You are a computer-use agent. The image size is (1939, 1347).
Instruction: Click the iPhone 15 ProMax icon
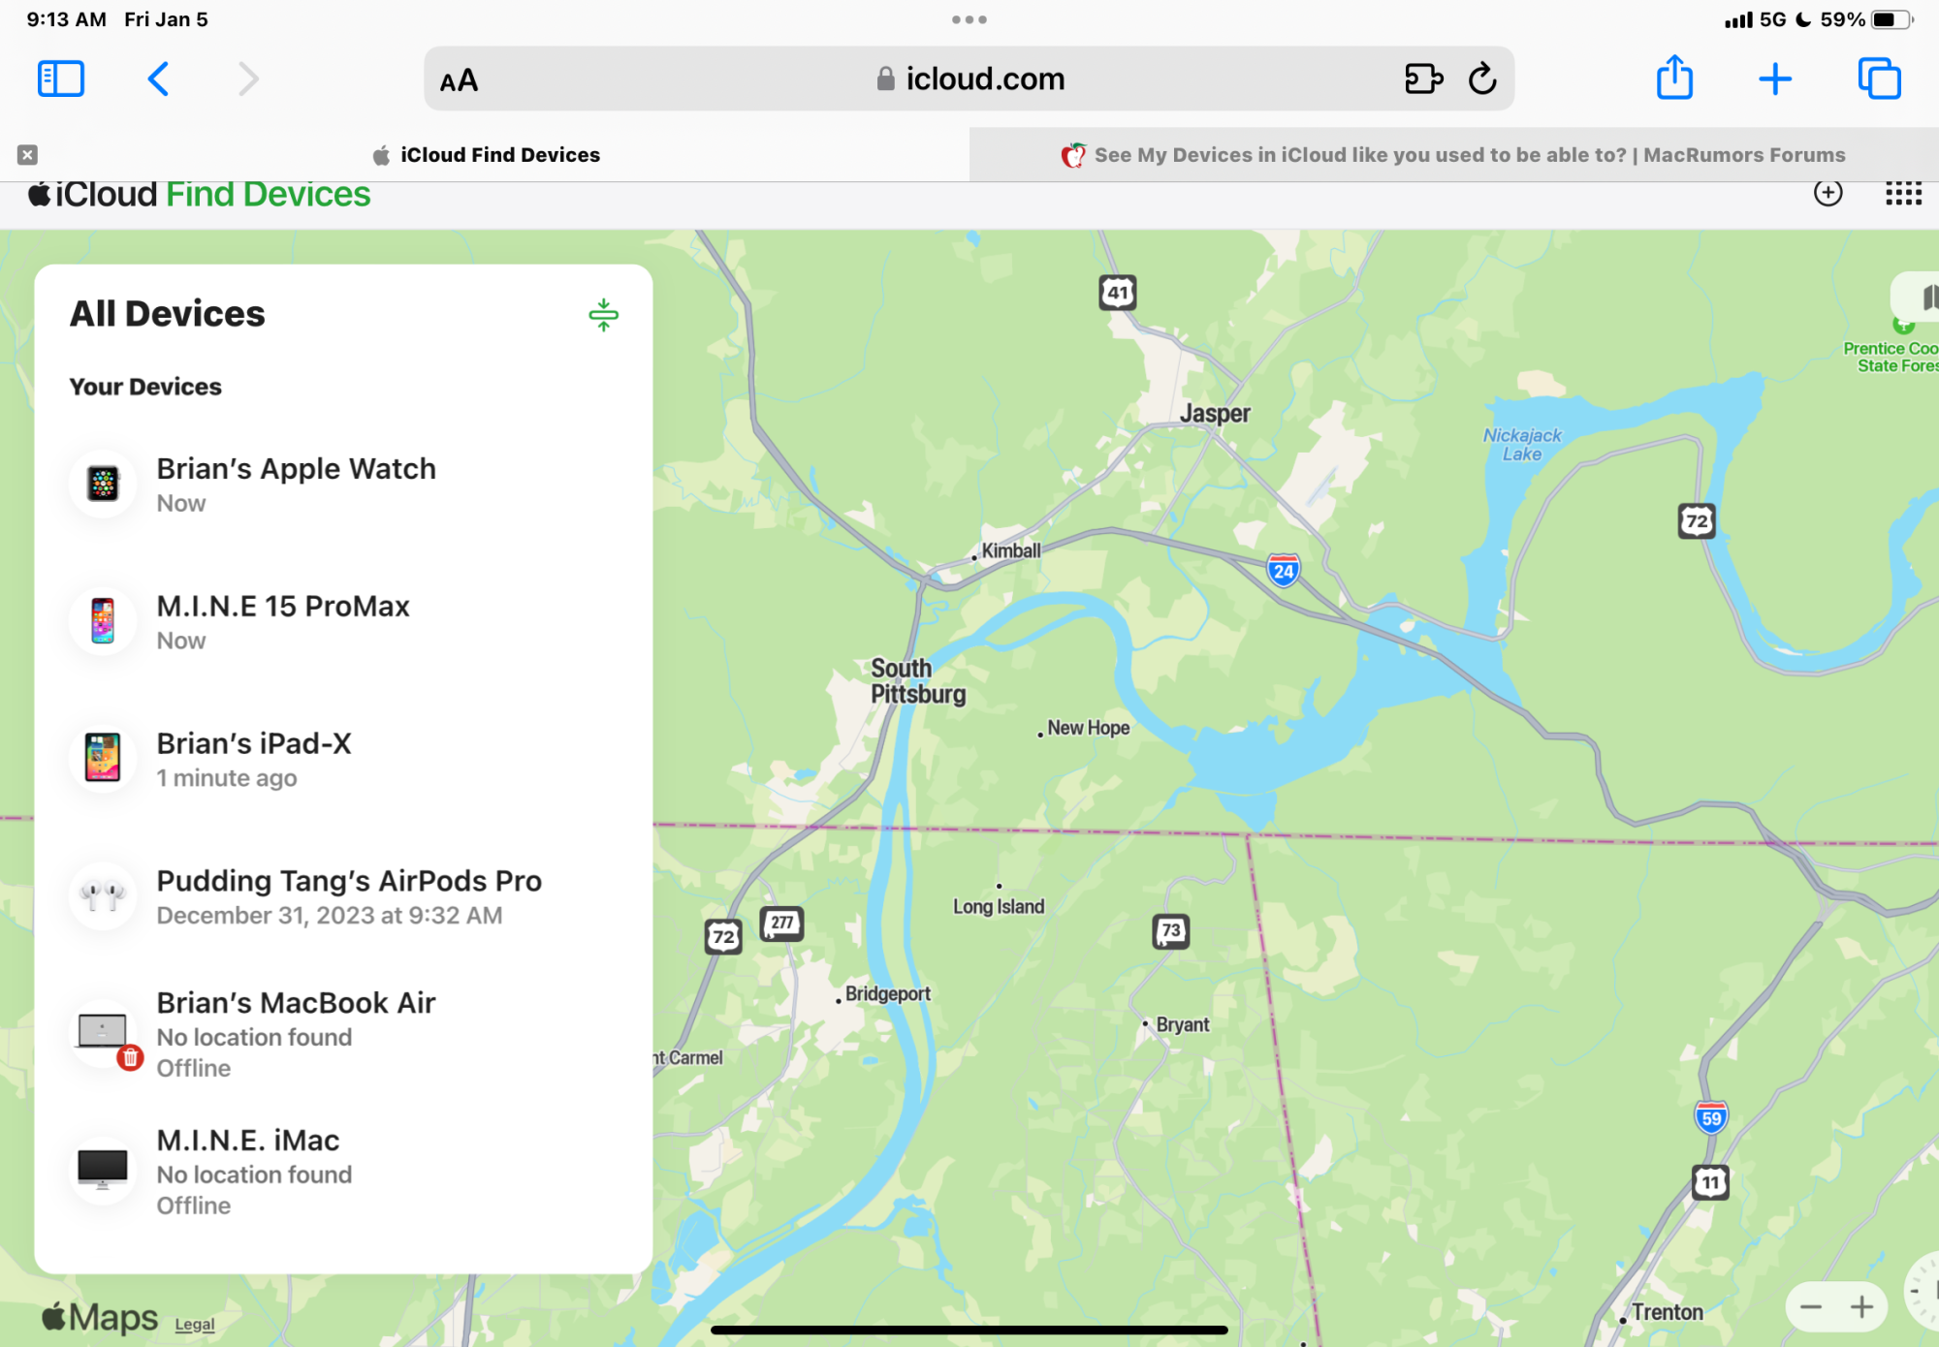point(103,621)
